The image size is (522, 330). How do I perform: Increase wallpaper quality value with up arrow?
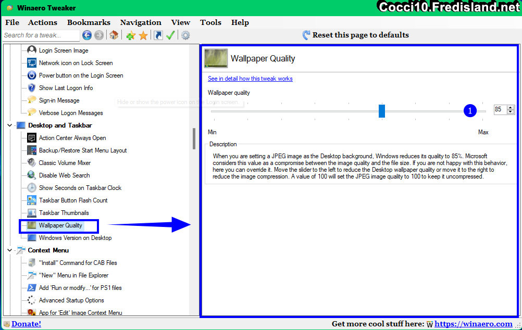[511, 107]
